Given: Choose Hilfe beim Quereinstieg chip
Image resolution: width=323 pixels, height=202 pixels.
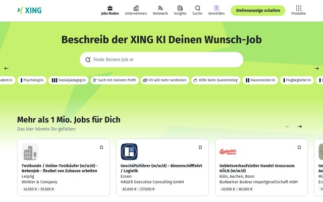Looking at the screenshot, I should [216, 80].
